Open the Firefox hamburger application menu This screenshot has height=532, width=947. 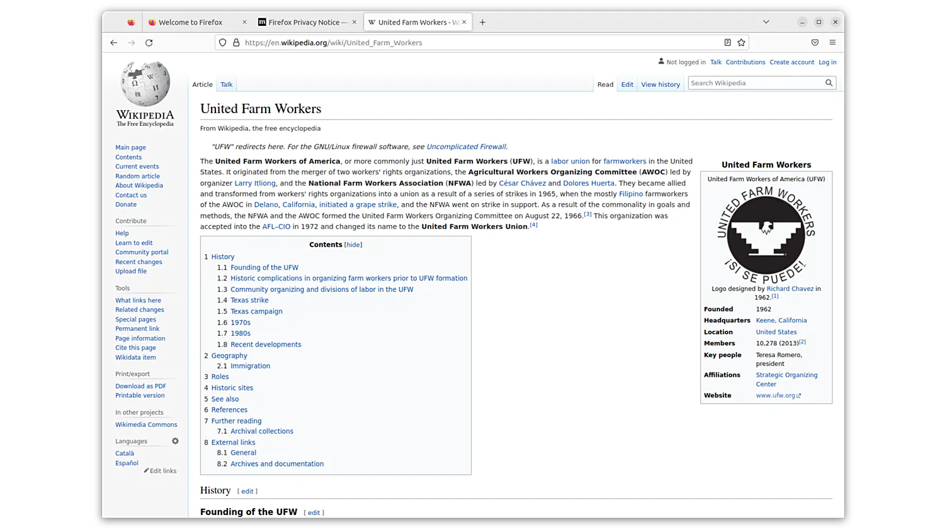click(832, 43)
